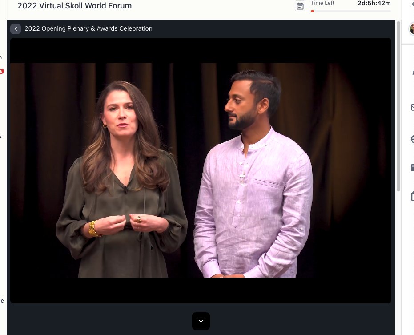
Task: Click the "2022 Virtual Skoll World Forum" title
Action: point(74,5)
